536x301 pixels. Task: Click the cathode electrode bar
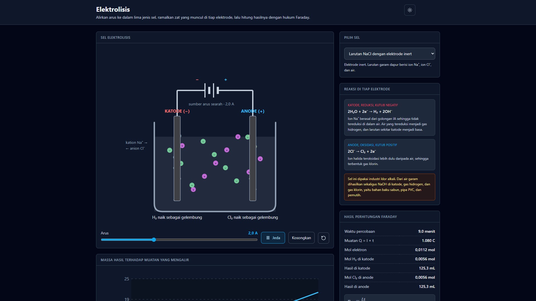tap(177, 158)
